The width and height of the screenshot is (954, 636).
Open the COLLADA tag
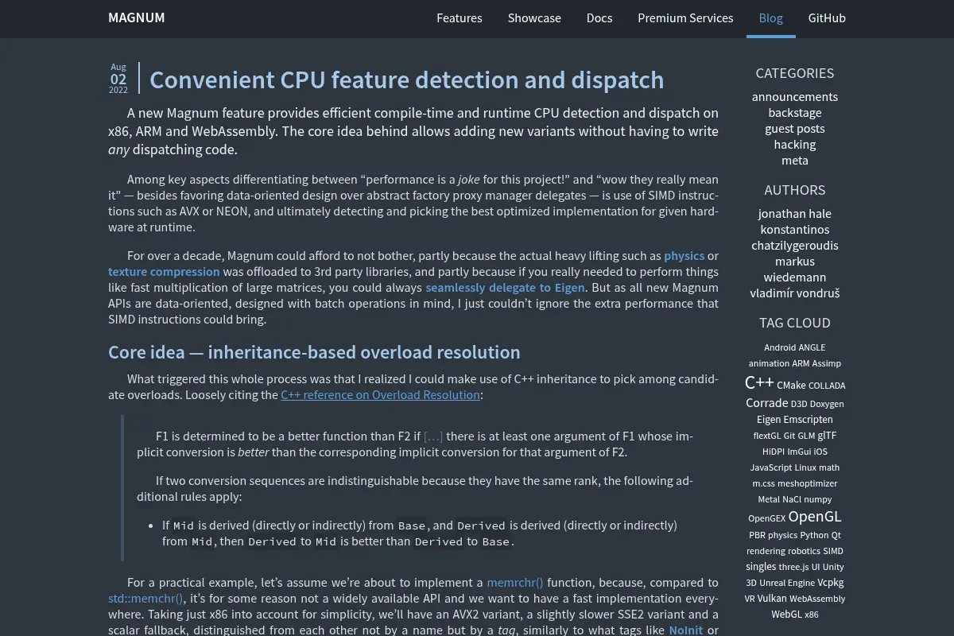[827, 386]
